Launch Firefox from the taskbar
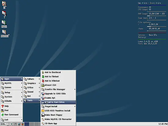This screenshot has height=126, width=168. [23, 124]
